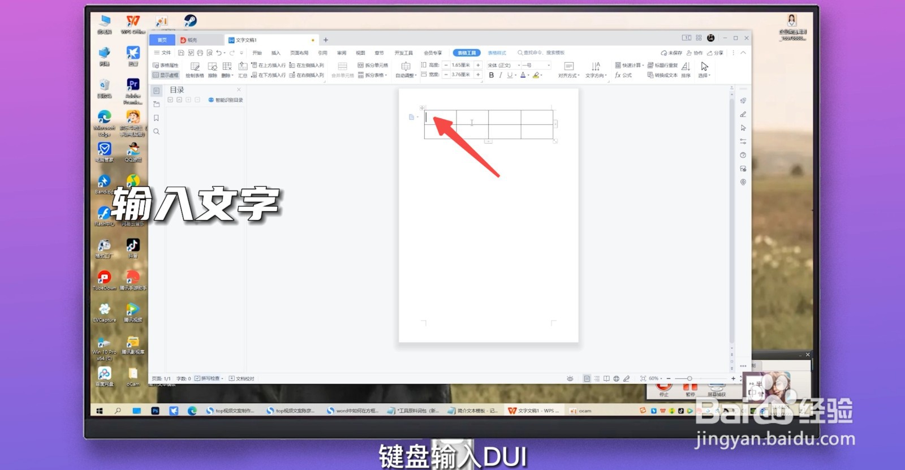This screenshot has width=905, height=470.
Task: Click the Redo arrow
Action: [231, 53]
